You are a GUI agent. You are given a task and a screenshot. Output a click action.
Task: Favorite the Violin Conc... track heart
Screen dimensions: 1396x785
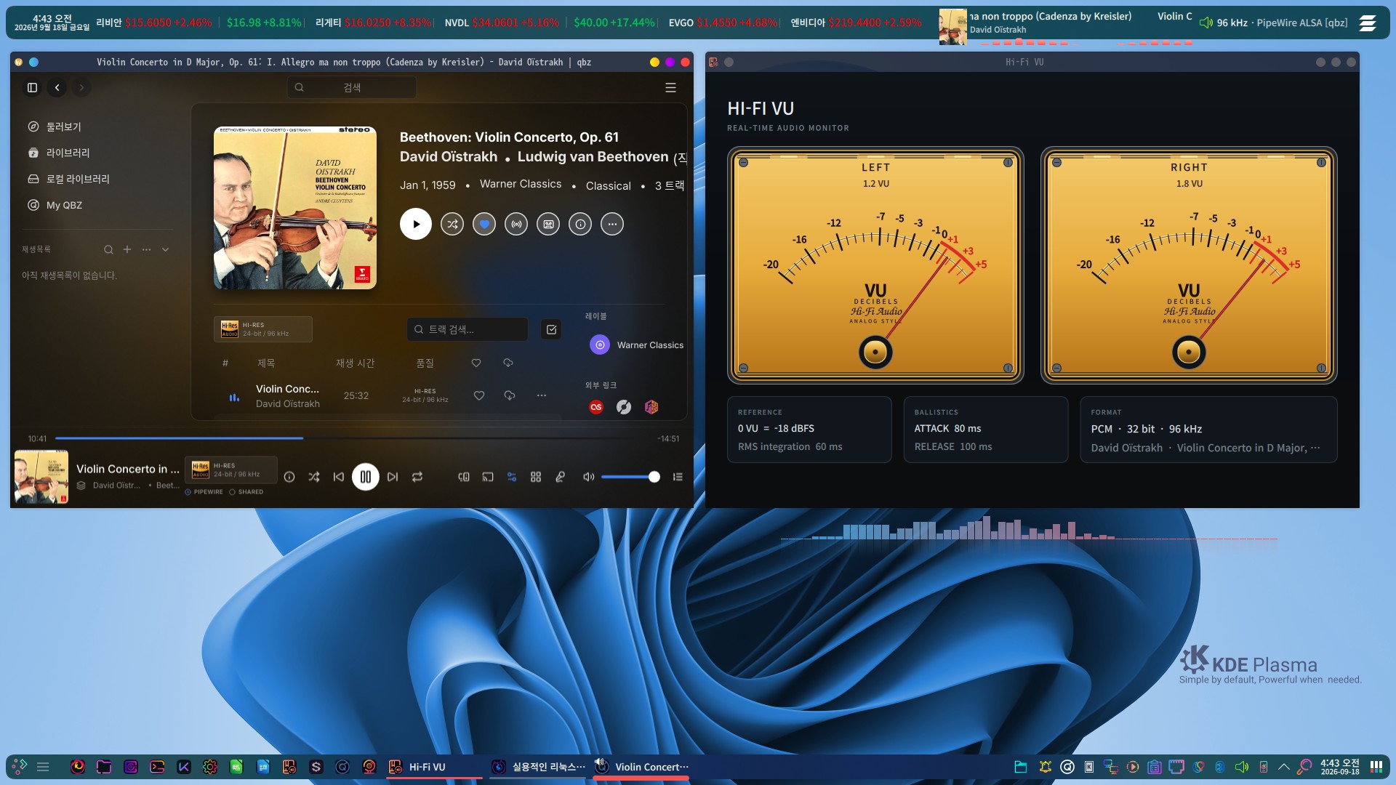click(479, 395)
